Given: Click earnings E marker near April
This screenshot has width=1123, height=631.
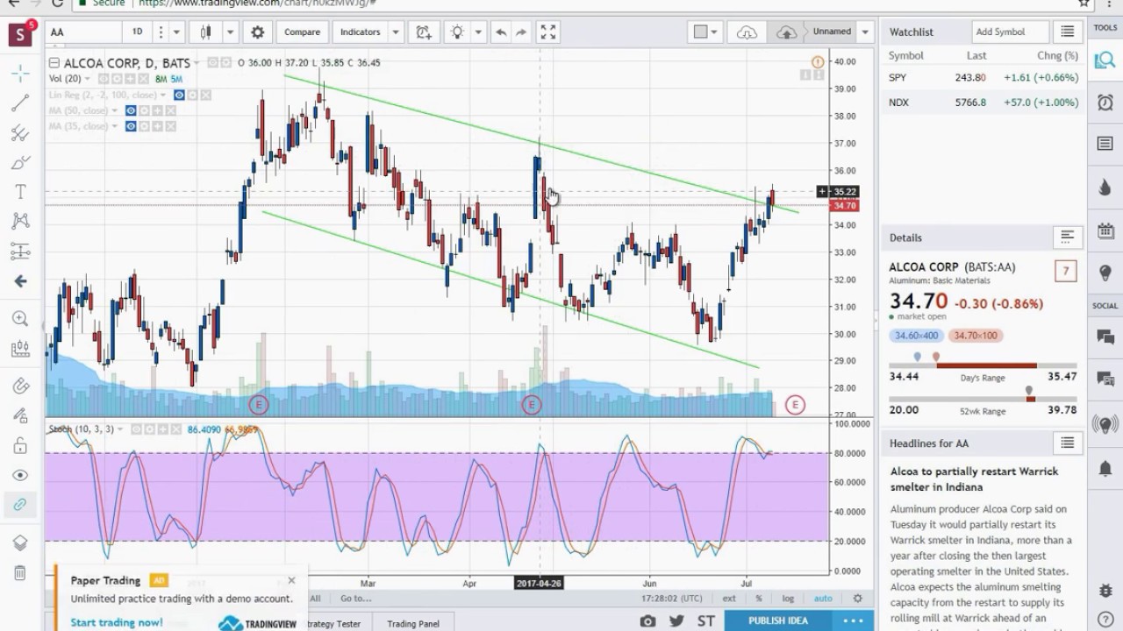Looking at the screenshot, I should [x=532, y=404].
